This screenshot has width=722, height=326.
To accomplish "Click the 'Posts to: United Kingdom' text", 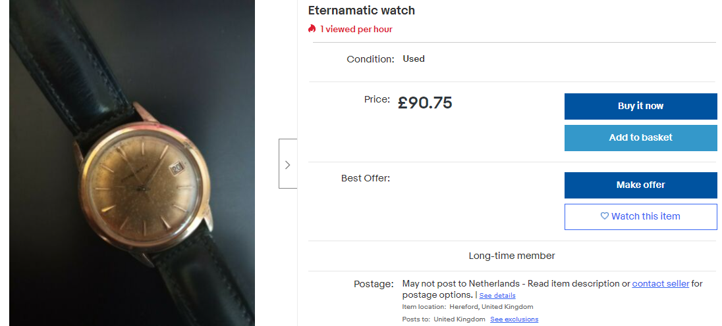I will pos(443,319).
